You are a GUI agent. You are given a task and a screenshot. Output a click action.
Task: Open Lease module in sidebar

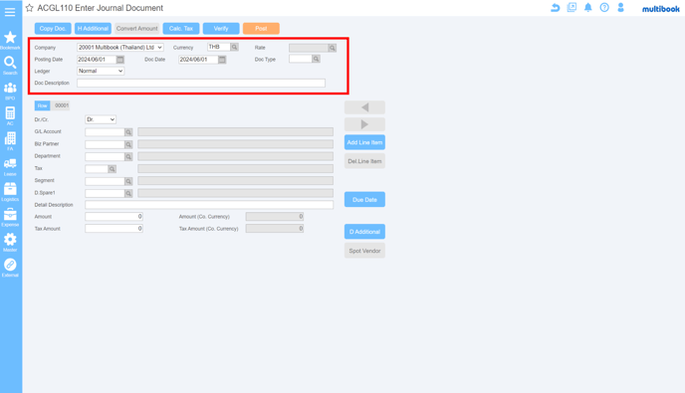(x=10, y=167)
